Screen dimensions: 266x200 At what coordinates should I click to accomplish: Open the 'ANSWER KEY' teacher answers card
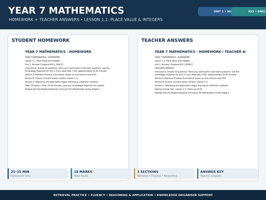(x=227, y=173)
